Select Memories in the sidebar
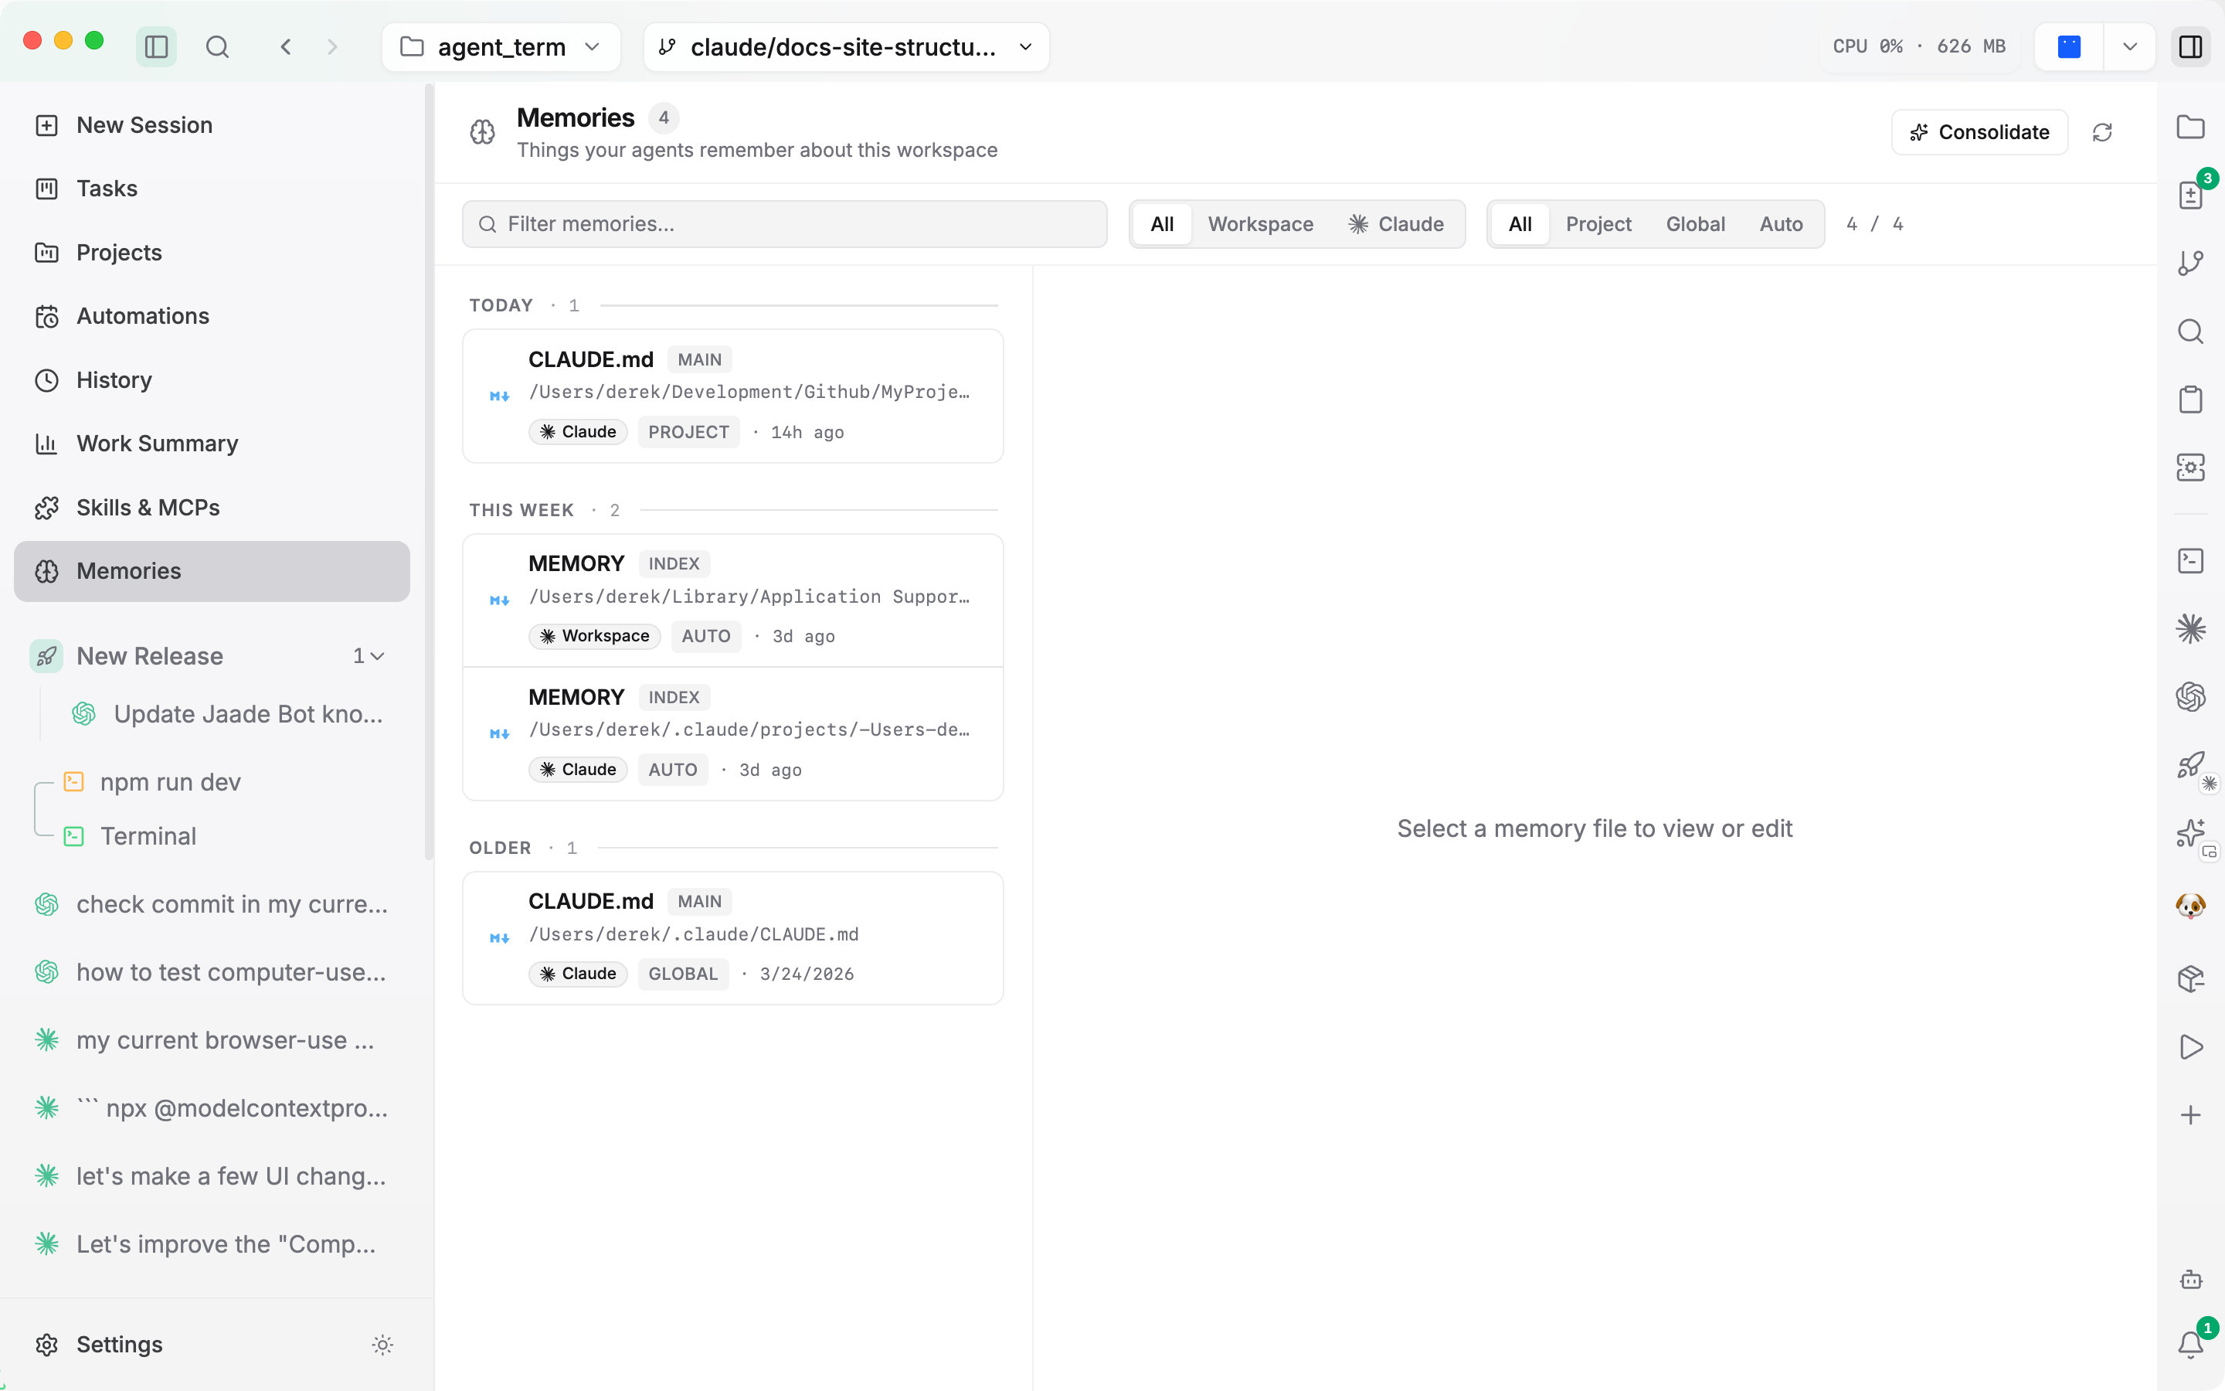Viewport: 2225px width, 1391px height. point(212,571)
